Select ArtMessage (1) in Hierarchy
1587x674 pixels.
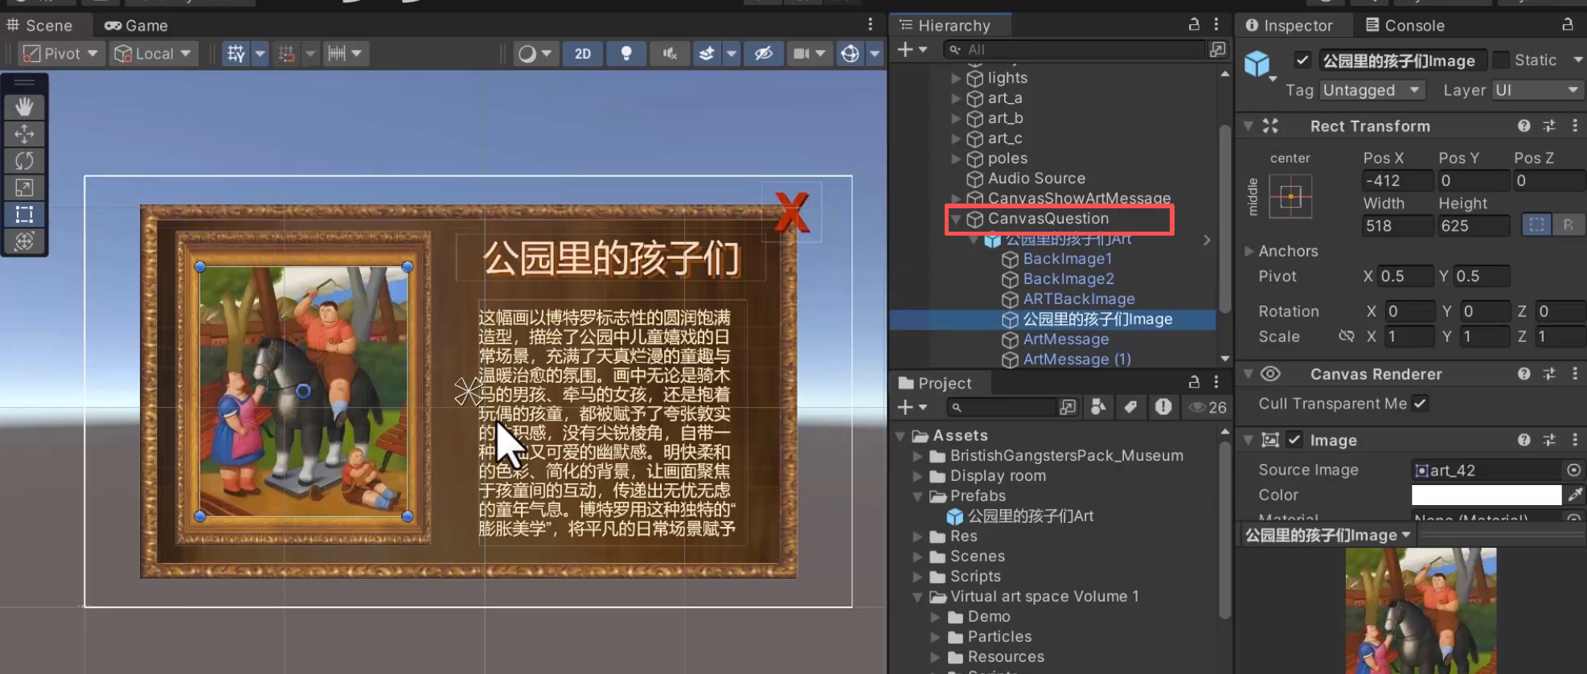click(x=1076, y=360)
